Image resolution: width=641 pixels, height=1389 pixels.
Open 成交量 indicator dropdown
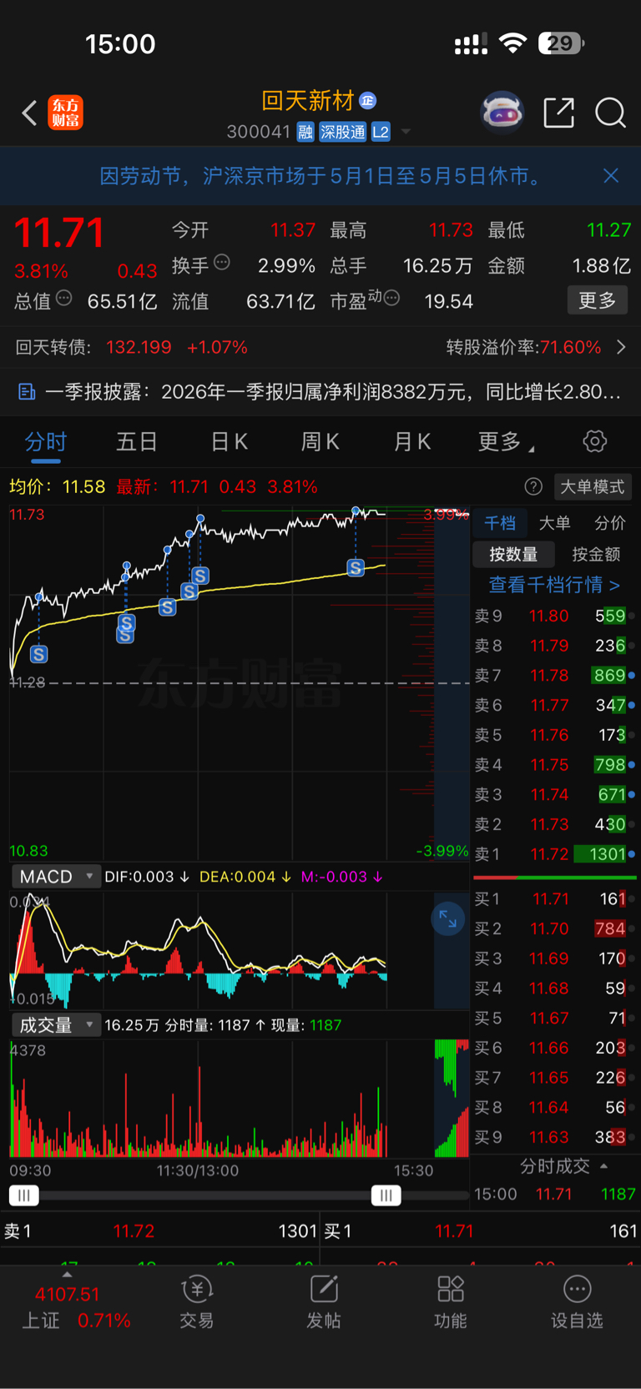pyautogui.click(x=56, y=1025)
